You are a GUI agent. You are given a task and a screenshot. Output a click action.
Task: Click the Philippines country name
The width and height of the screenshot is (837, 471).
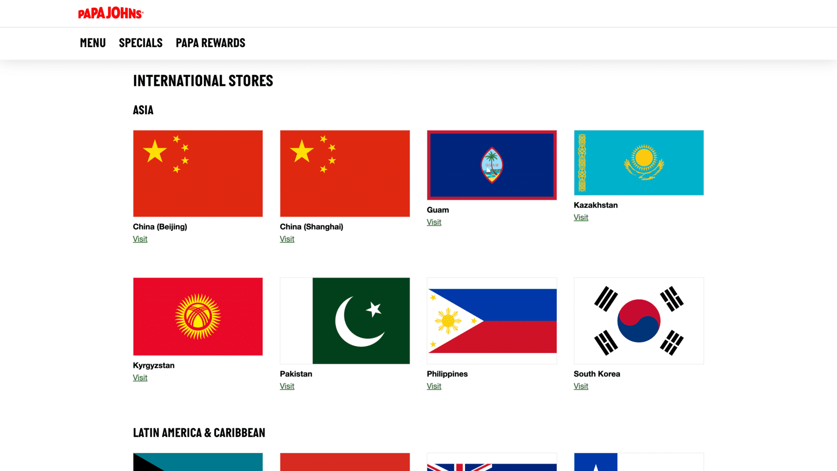pyautogui.click(x=447, y=374)
